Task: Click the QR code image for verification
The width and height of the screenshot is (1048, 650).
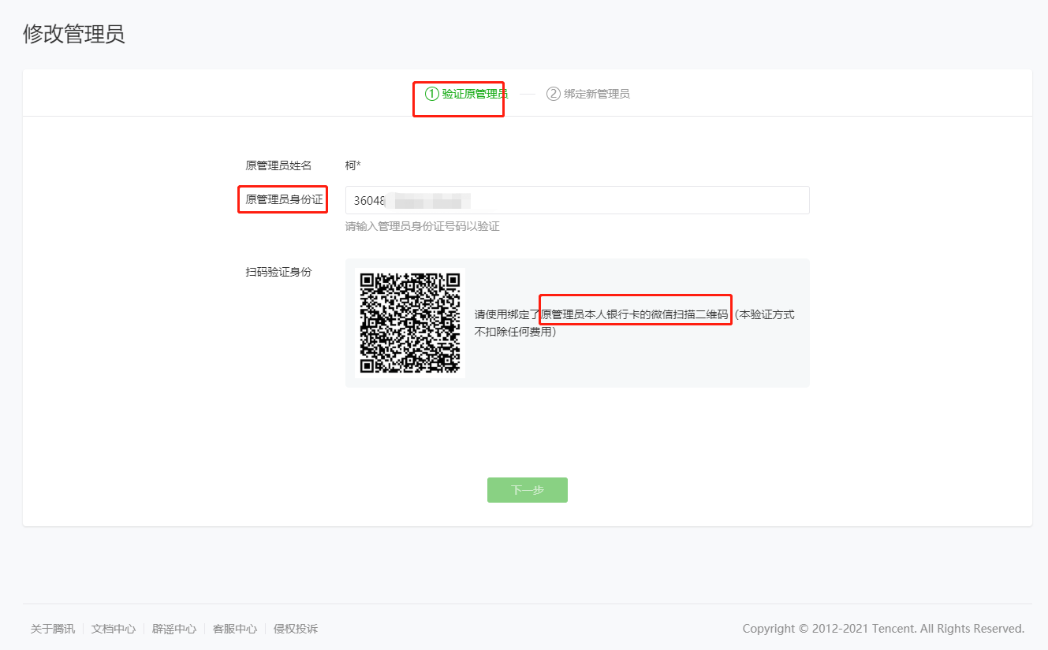Action: [410, 323]
